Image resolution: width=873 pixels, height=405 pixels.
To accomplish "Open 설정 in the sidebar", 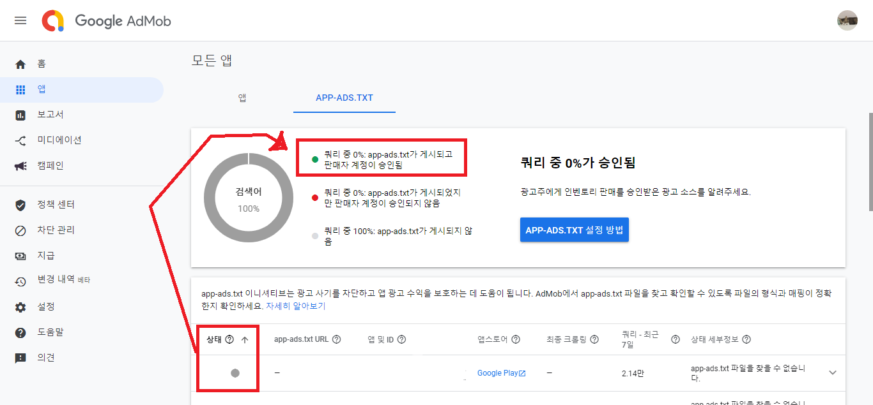I will [x=45, y=307].
